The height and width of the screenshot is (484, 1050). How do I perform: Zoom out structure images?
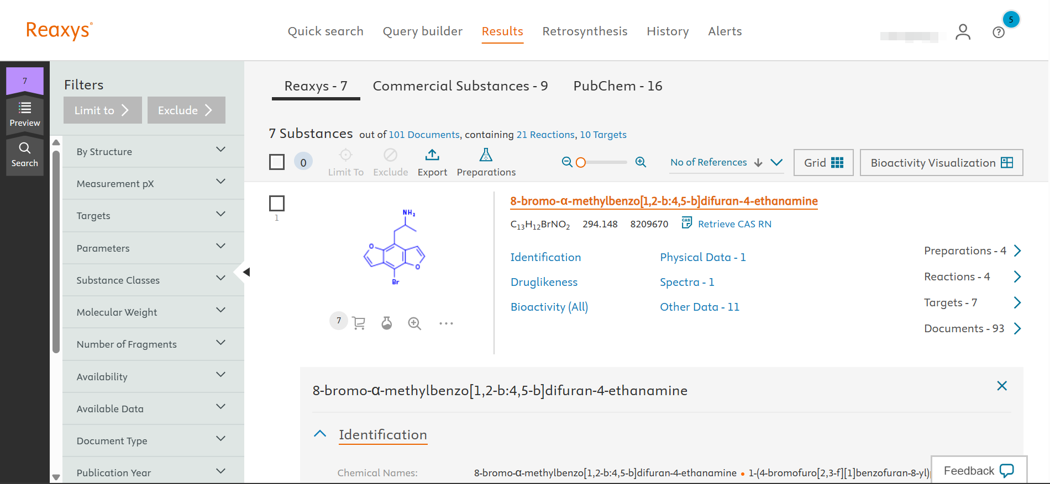566,162
